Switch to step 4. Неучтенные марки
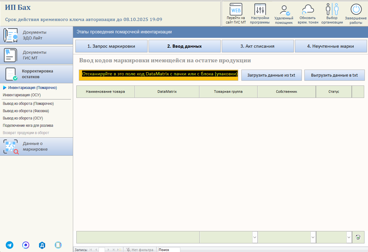Screen dimensions: 368x252 [x=331, y=46]
